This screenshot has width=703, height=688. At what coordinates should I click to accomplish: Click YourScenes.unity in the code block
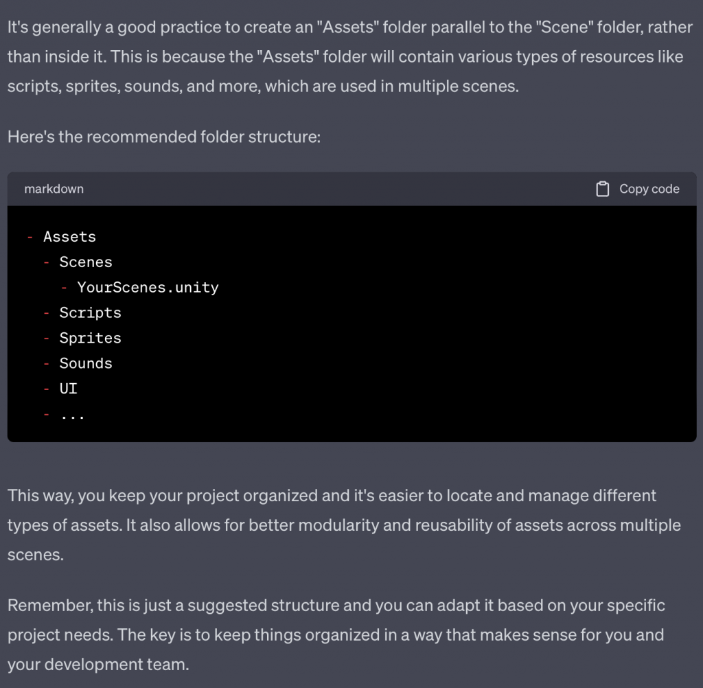(148, 288)
